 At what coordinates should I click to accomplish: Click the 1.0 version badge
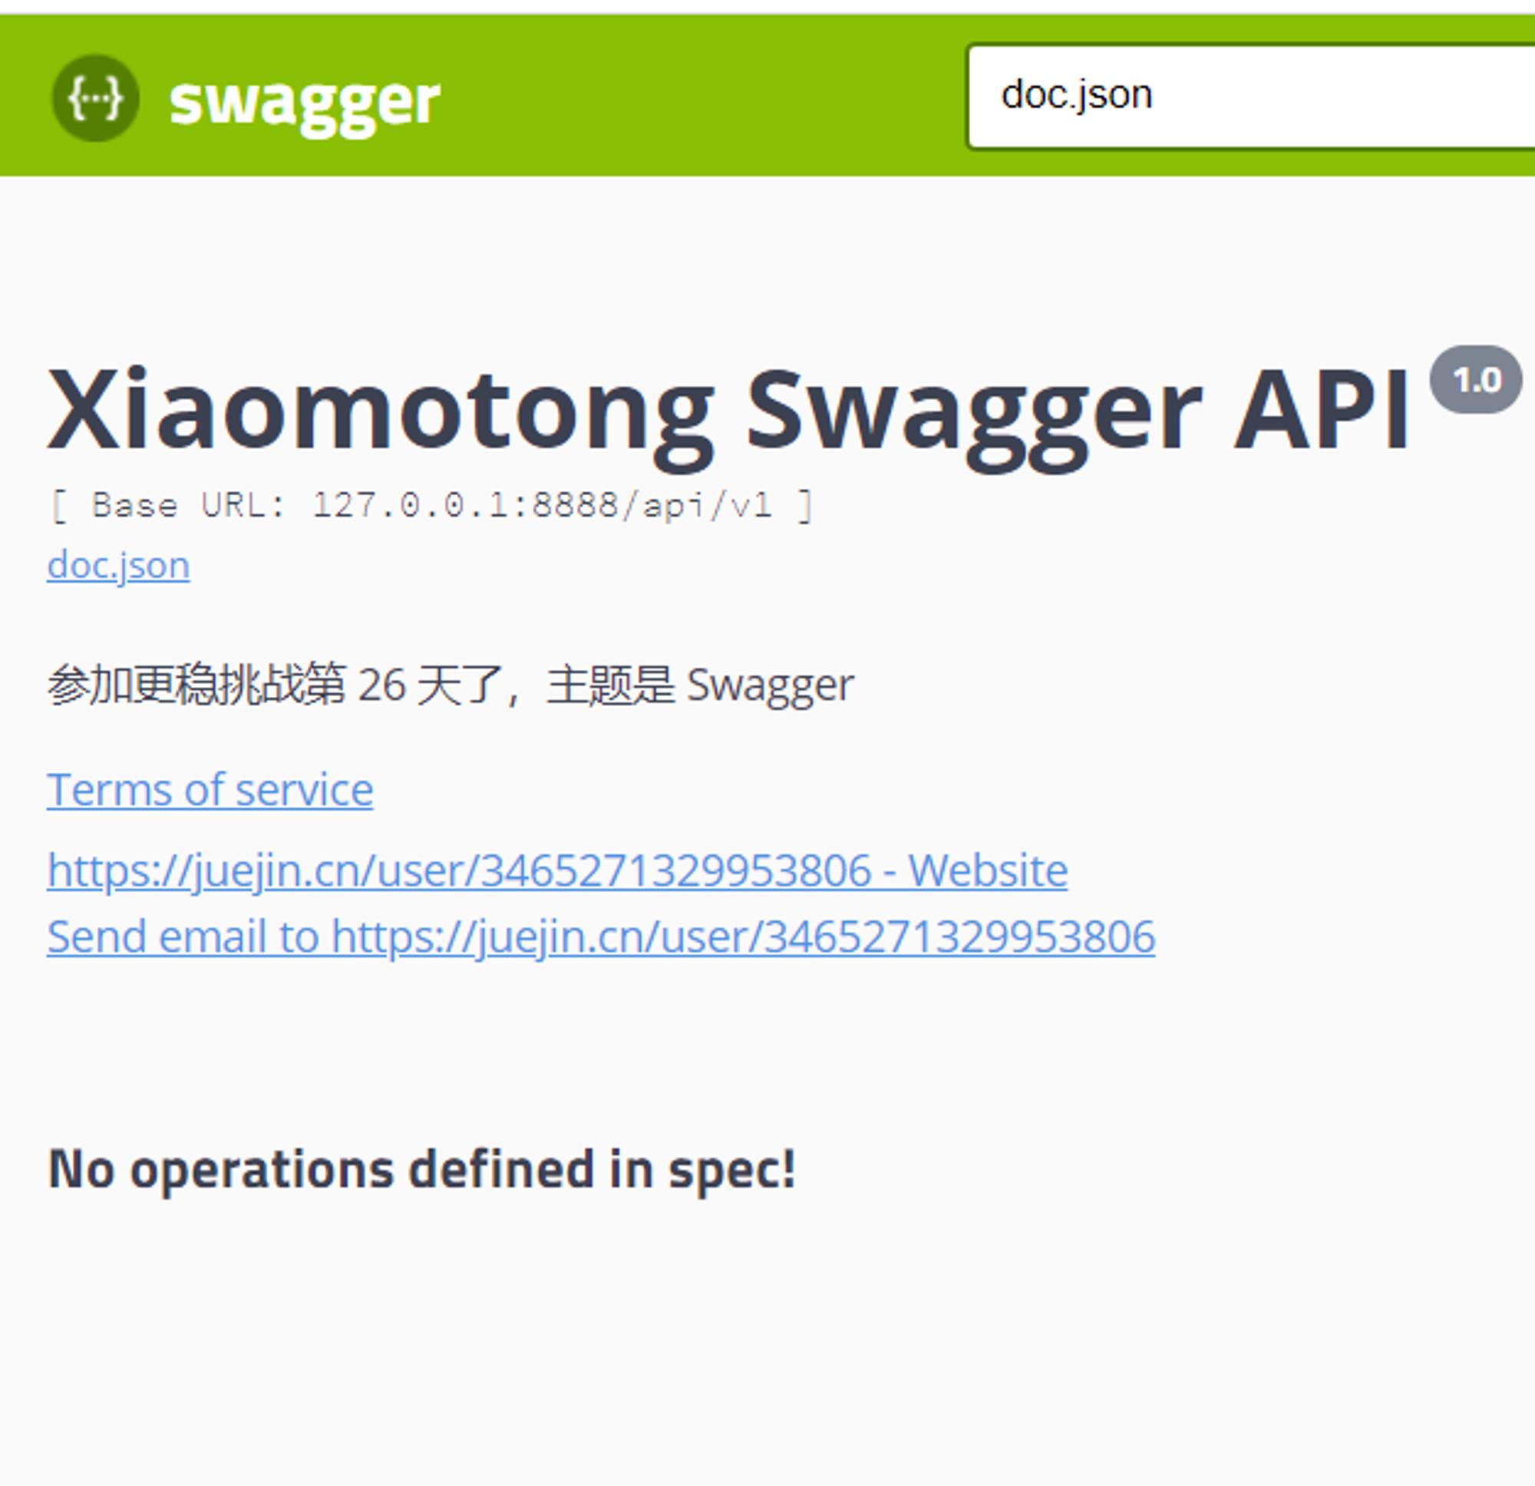(x=1476, y=380)
